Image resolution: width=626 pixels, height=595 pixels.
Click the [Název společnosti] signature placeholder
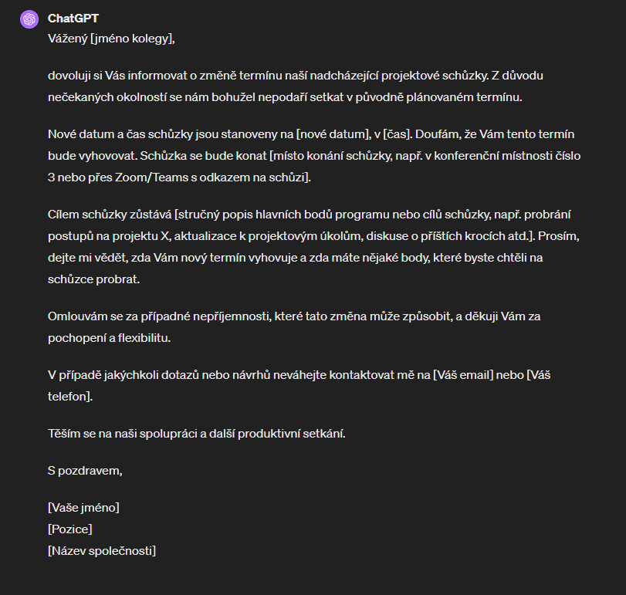pyautogui.click(x=101, y=551)
